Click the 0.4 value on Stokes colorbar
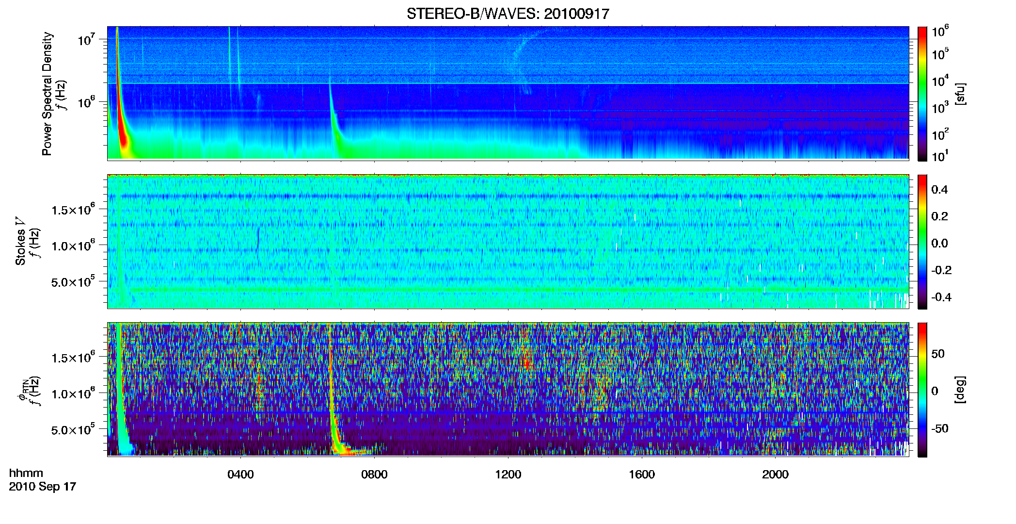Image resolution: width=1016 pixels, height=524 pixels. click(939, 190)
